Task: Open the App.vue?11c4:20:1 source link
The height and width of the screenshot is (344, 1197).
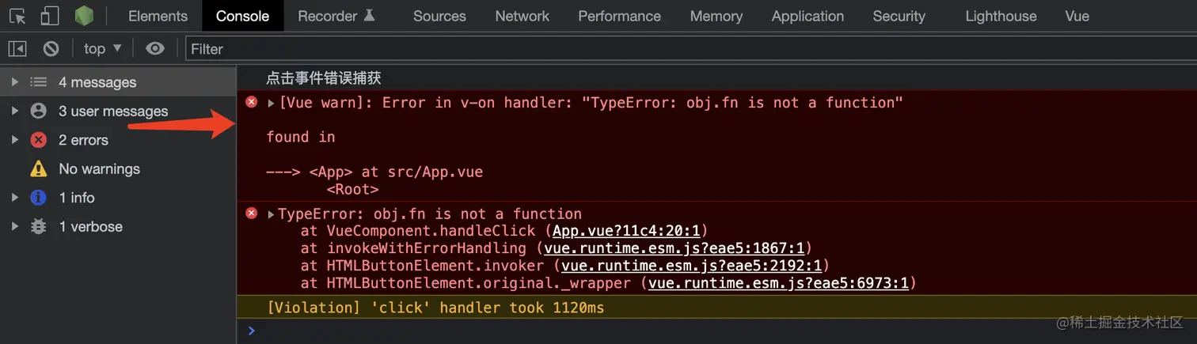Action: tap(625, 231)
